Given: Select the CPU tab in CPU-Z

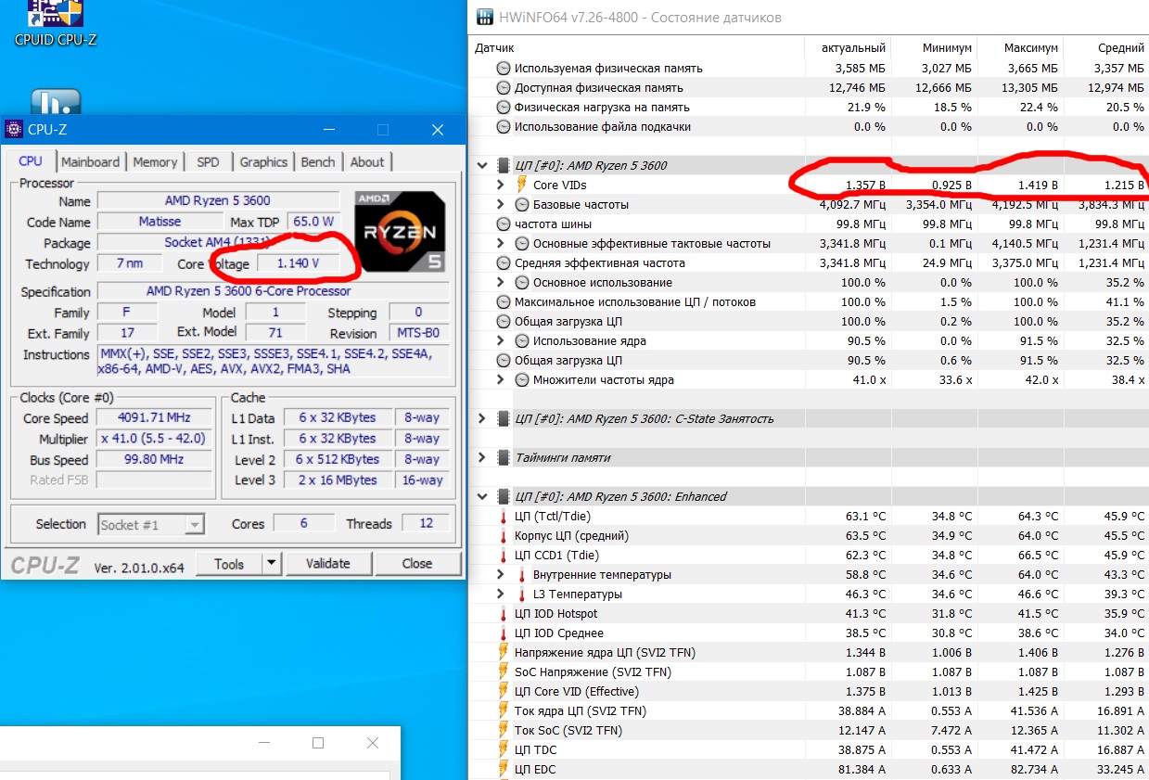Looking at the screenshot, I should pos(31,161).
